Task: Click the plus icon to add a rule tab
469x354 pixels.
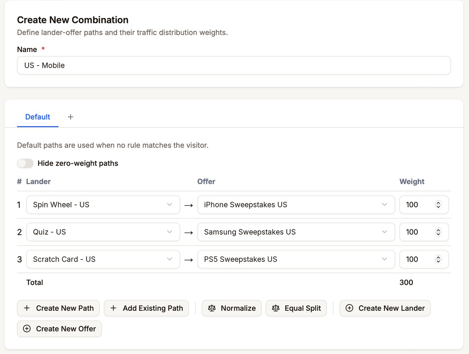Action: (70, 117)
